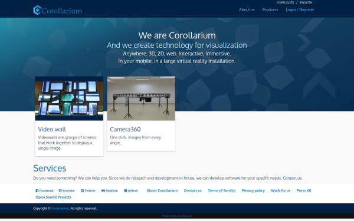Open Open Source Projects link
Screen dimensions: 354x221
point(54,197)
